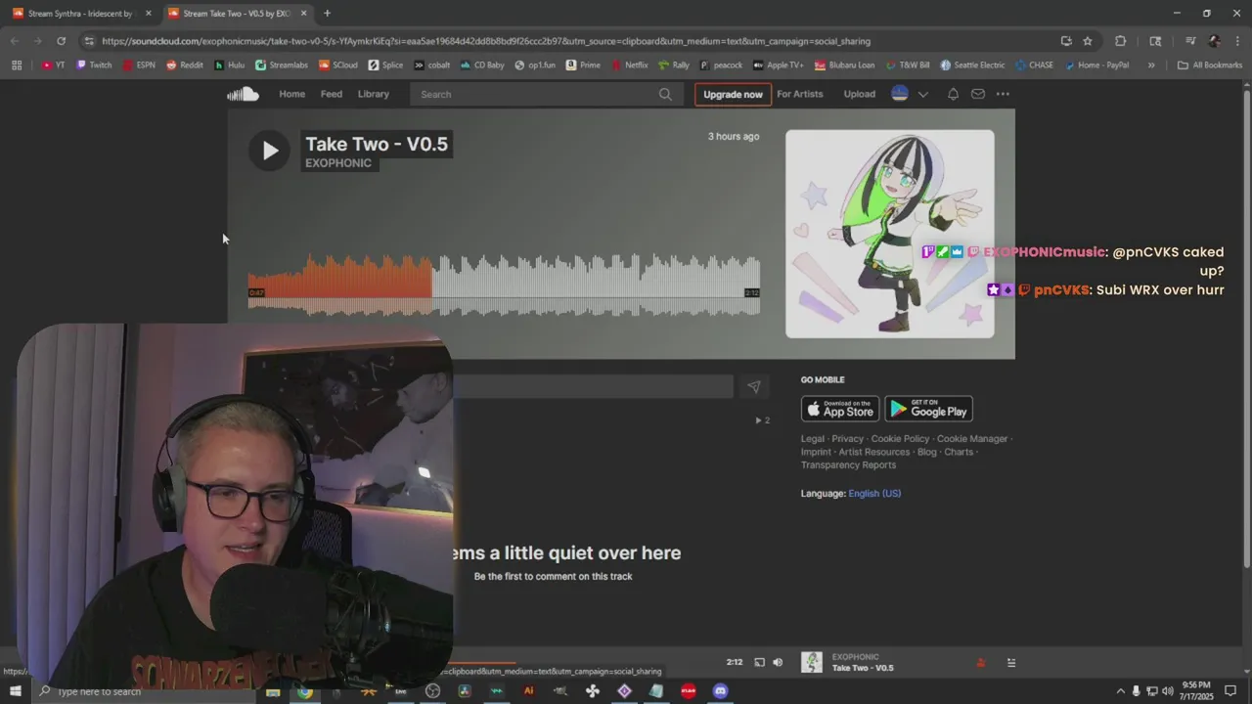Screen dimensions: 1252x704
Task: Open the Windows notification center
Action: click(1230, 691)
